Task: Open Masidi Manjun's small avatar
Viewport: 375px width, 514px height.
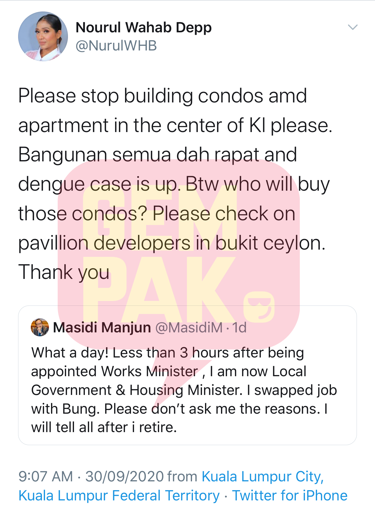Action: (40, 327)
